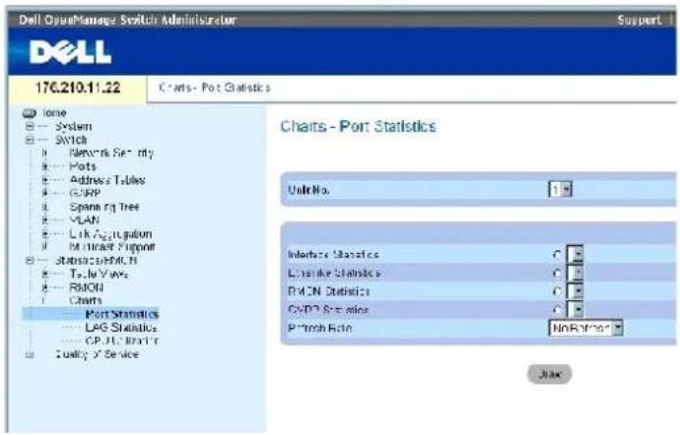680x435 pixels.
Task: Open RMON tree item under Statistics
Action: 87,287
